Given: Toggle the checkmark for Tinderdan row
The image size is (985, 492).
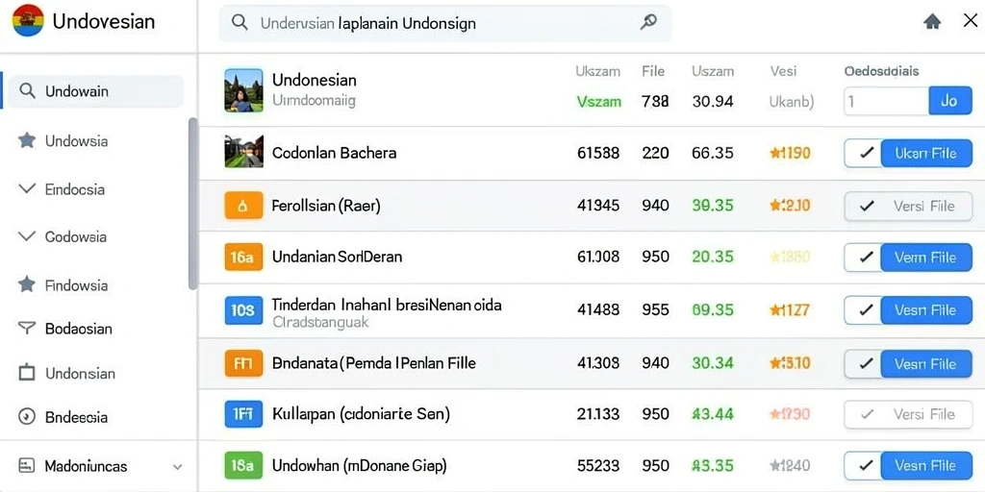Looking at the screenshot, I should [x=867, y=310].
